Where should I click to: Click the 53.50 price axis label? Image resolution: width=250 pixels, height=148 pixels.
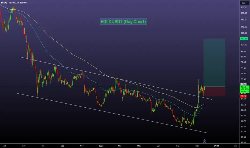(243, 79)
